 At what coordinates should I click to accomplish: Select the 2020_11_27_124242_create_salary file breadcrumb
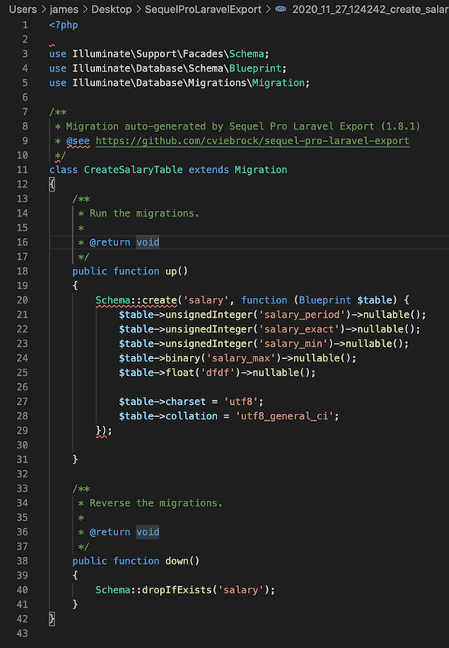(x=370, y=9)
